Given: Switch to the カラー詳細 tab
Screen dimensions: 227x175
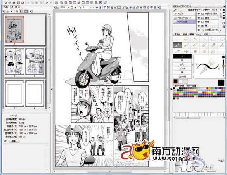Looking at the screenshot, I should point(192,86).
